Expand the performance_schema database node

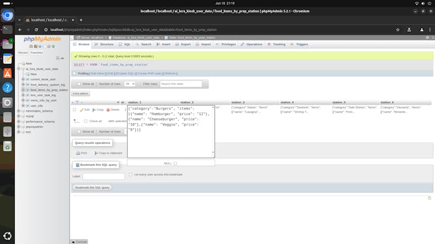pos(19,121)
